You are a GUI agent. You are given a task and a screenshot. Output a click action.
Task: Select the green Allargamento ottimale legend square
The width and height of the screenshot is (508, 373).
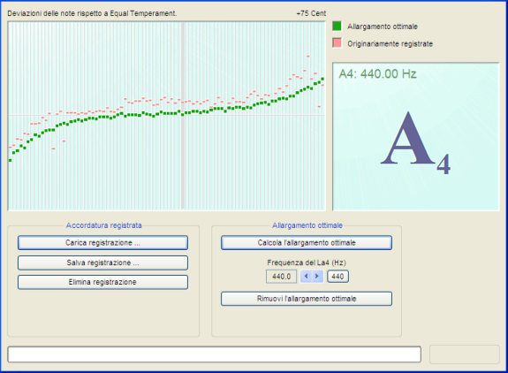coord(337,27)
